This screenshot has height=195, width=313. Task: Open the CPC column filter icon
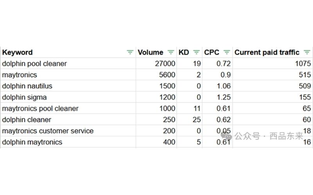pyautogui.click(x=227, y=52)
